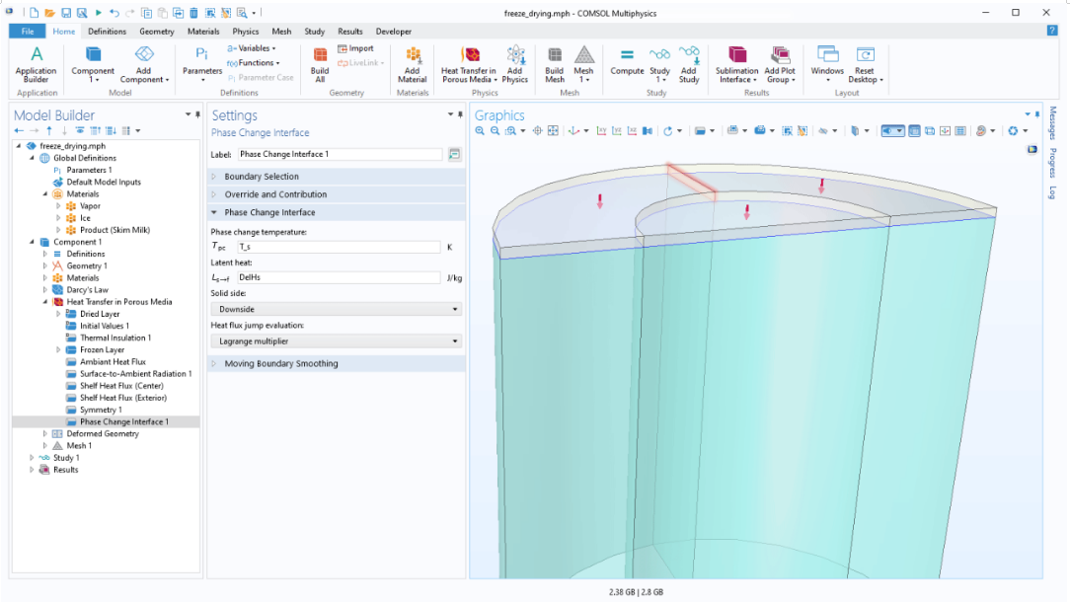Collapse the Heat Transfer in Porous Media node

[x=45, y=302]
